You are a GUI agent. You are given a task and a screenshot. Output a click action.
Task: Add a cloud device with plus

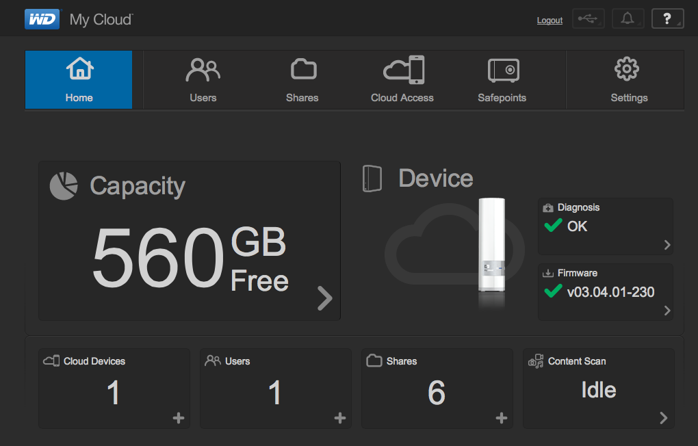click(179, 418)
